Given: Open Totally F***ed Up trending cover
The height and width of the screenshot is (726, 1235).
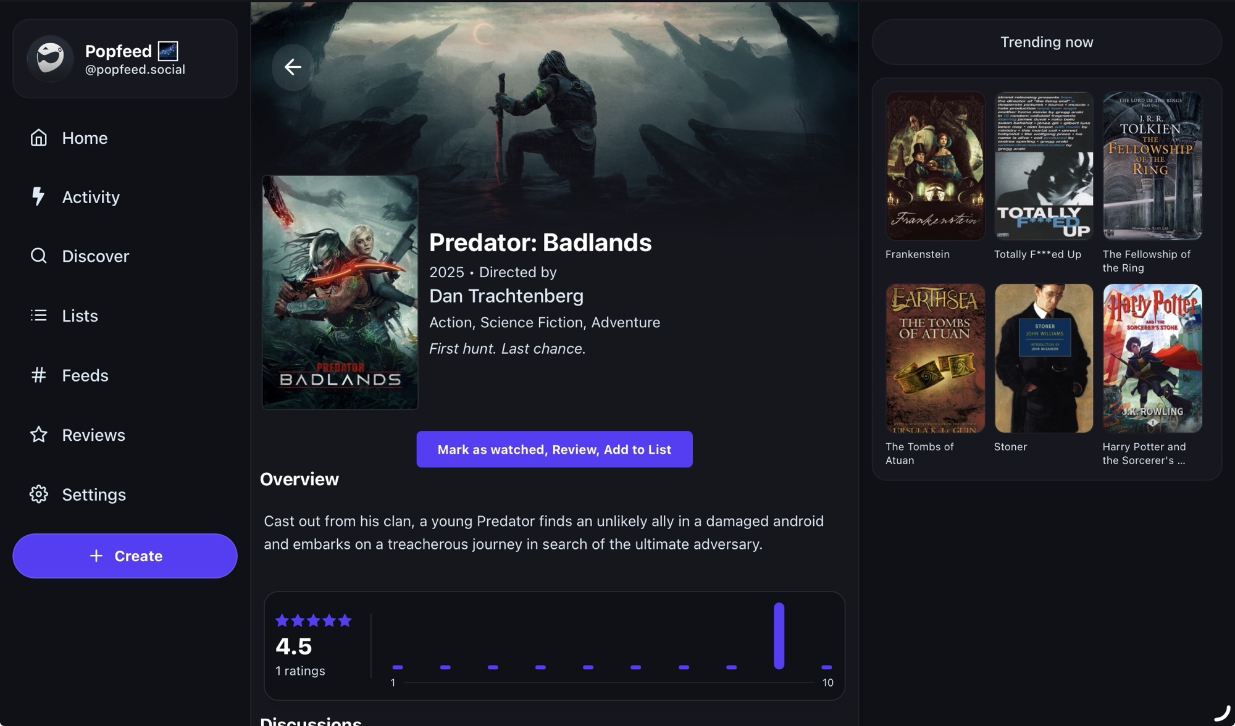Looking at the screenshot, I should point(1043,166).
